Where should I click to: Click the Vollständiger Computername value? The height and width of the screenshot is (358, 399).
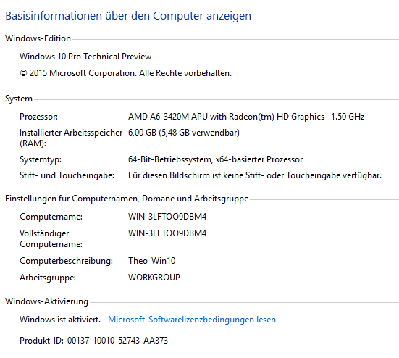(167, 233)
